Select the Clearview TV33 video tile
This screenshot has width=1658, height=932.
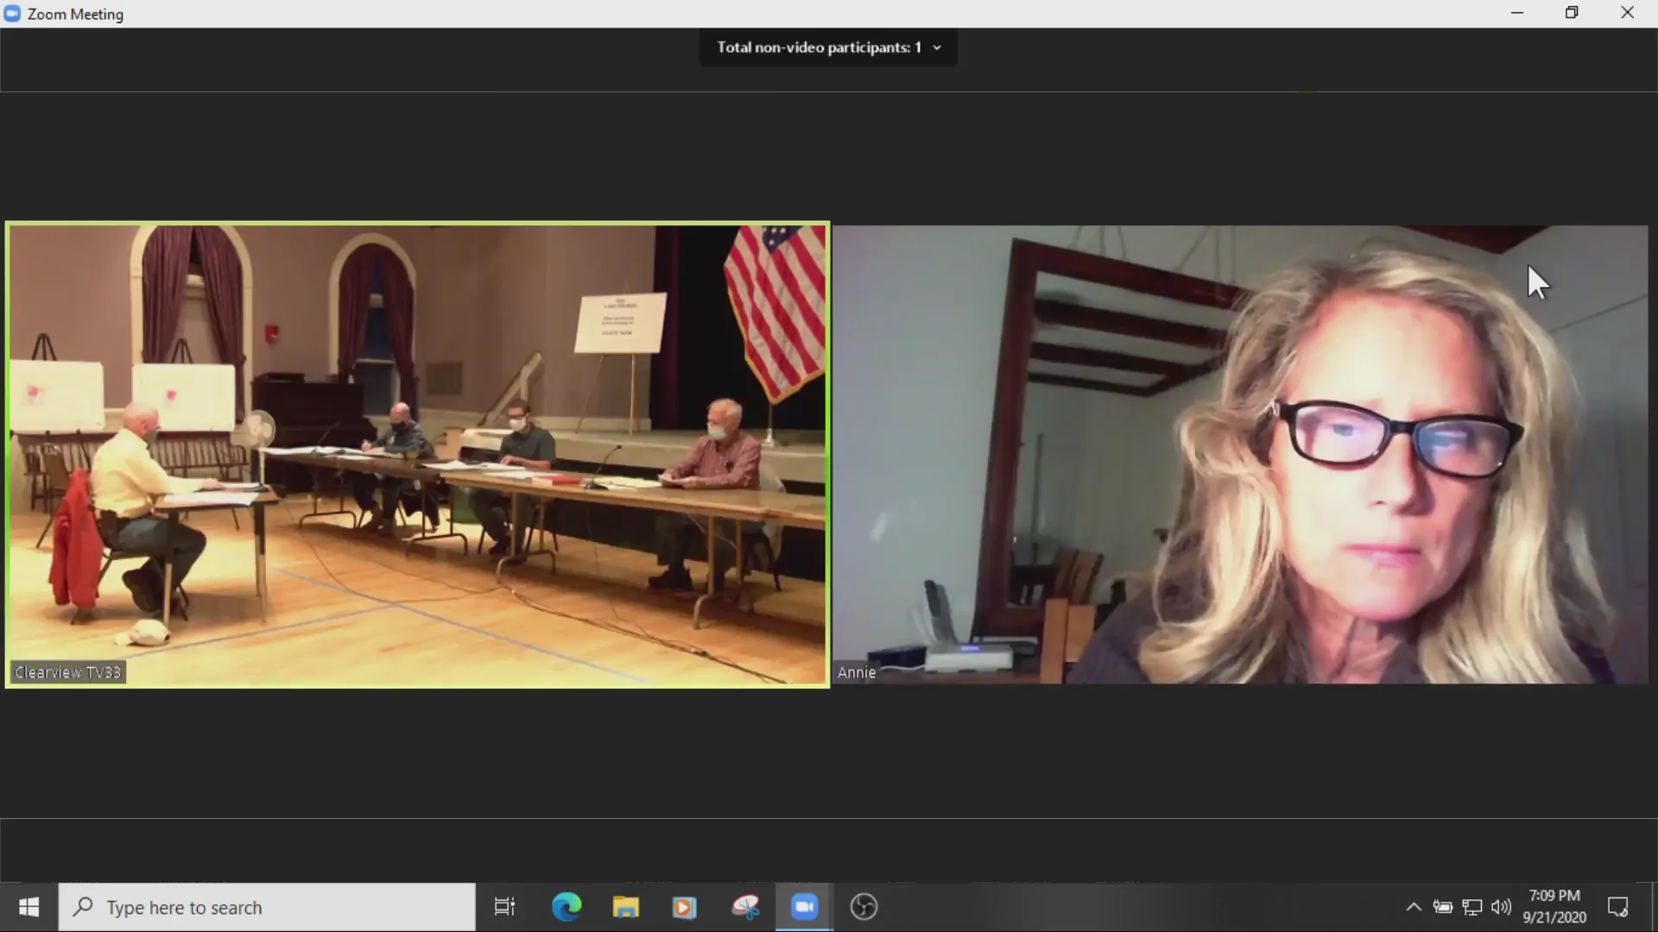[x=417, y=455]
